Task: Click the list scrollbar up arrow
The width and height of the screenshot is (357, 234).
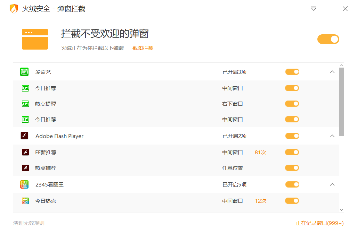Action: 341,66
